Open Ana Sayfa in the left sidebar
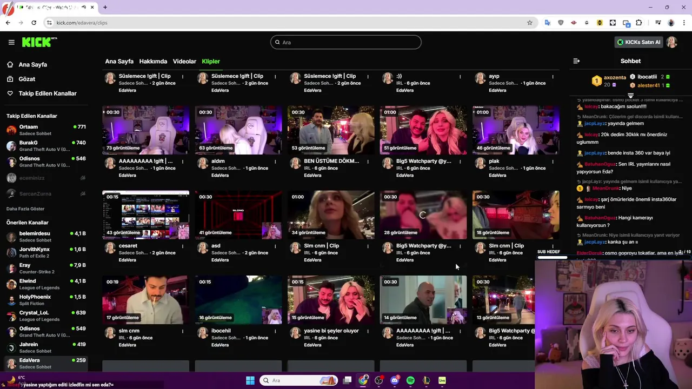The height and width of the screenshot is (389, 692). coord(33,65)
